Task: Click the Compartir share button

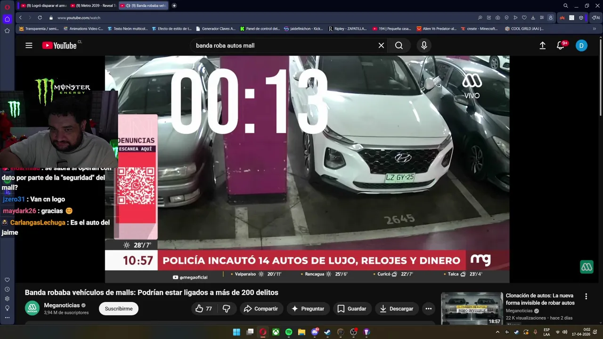Action: tap(260, 308)
